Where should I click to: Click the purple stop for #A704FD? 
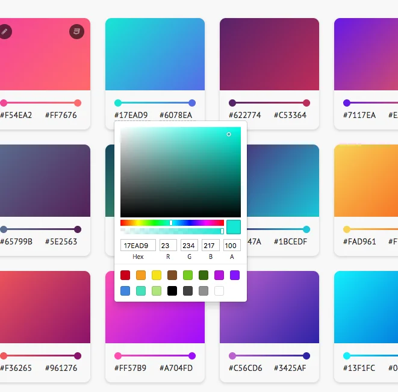pos(192,356)
